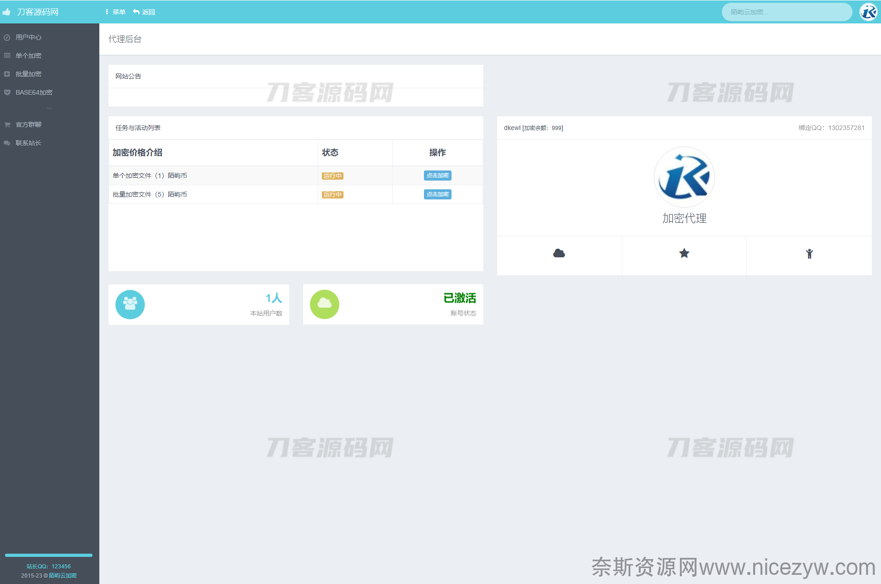Click the 代理后台 page title
881x584 pixels.
coord(125,40)
